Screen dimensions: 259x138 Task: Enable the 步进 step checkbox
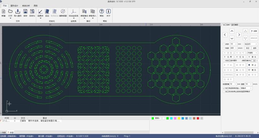pos(224,44)
